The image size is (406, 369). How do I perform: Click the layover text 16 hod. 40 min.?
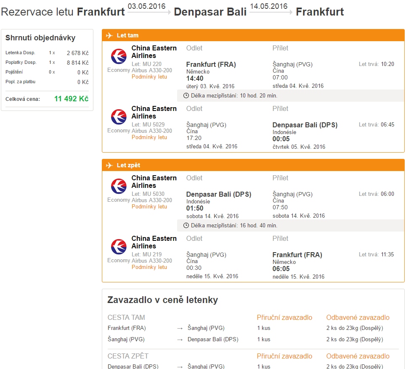tap(259, 226)
